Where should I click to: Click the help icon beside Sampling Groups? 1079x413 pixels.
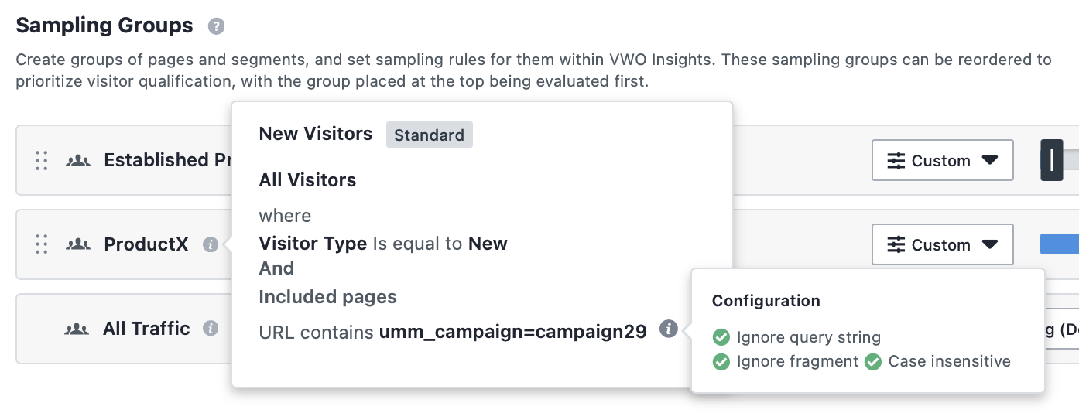216,26
